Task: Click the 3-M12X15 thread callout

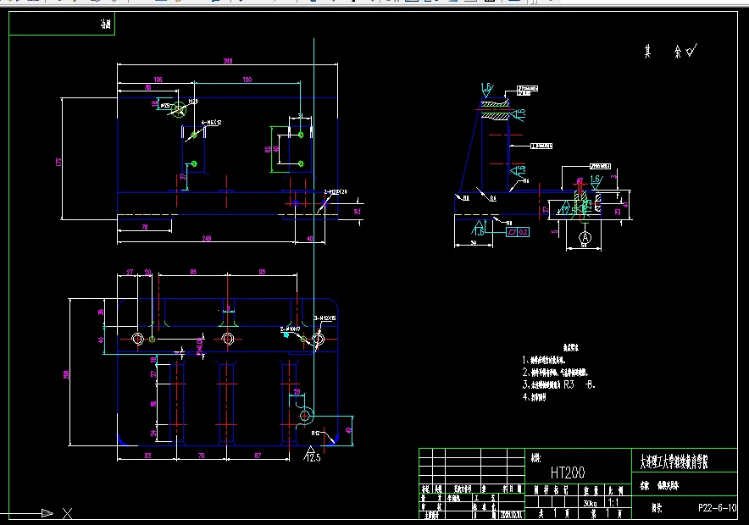Action: pyautogui.click(x=325, y=318)
